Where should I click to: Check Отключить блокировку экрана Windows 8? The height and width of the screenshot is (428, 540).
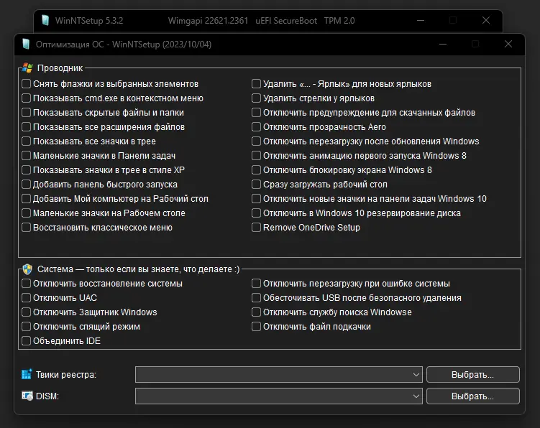pyautogui.click(x=256, y=170)
